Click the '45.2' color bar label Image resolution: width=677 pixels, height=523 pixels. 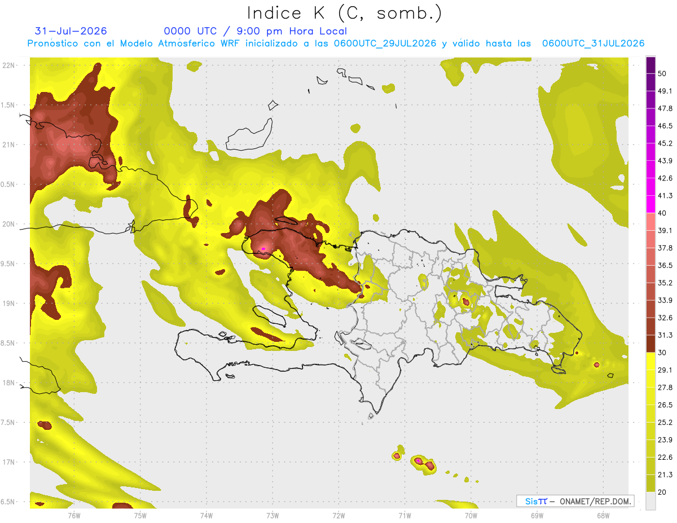(665, 143)
